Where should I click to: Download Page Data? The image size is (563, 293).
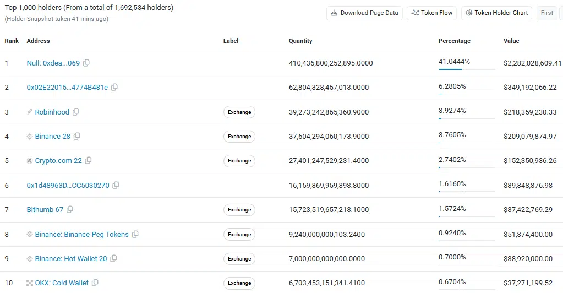pyautogui.click(x=364, y=13)
